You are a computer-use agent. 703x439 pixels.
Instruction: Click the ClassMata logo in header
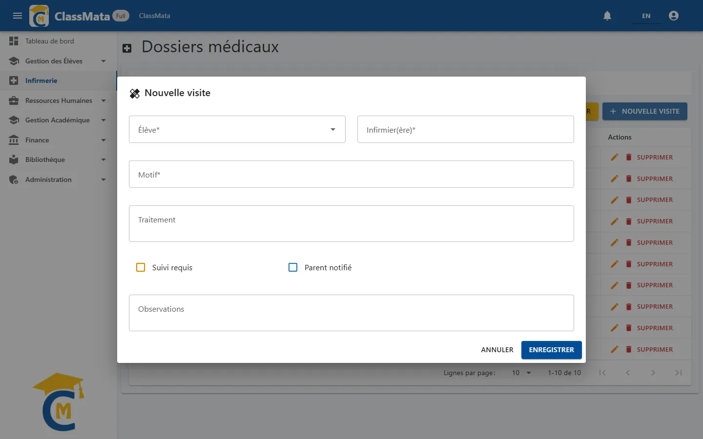(x=39, y=16)
